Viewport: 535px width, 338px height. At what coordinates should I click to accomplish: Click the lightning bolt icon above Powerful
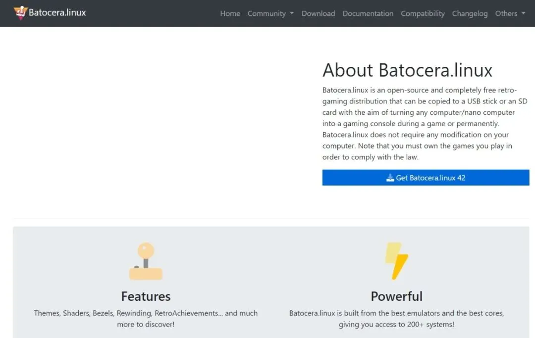tap(397, 261)
